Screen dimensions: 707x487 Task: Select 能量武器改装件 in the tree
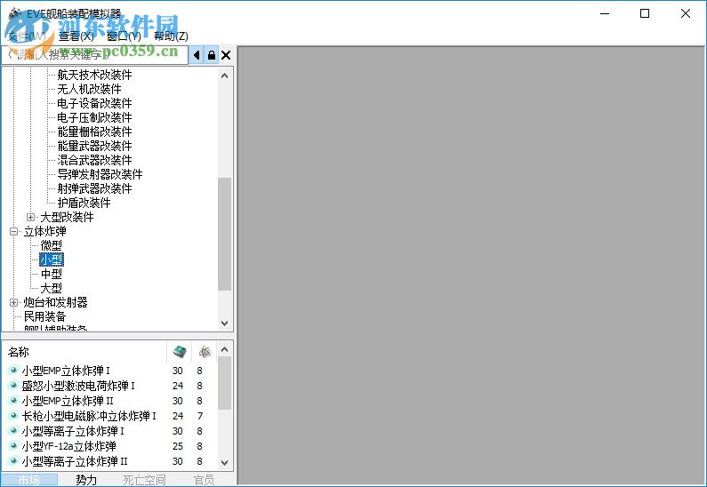click(x=94, y=146)
